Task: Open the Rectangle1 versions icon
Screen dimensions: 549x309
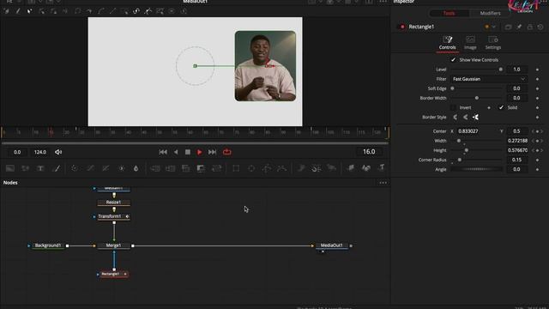Action: (x=509, y=27)
